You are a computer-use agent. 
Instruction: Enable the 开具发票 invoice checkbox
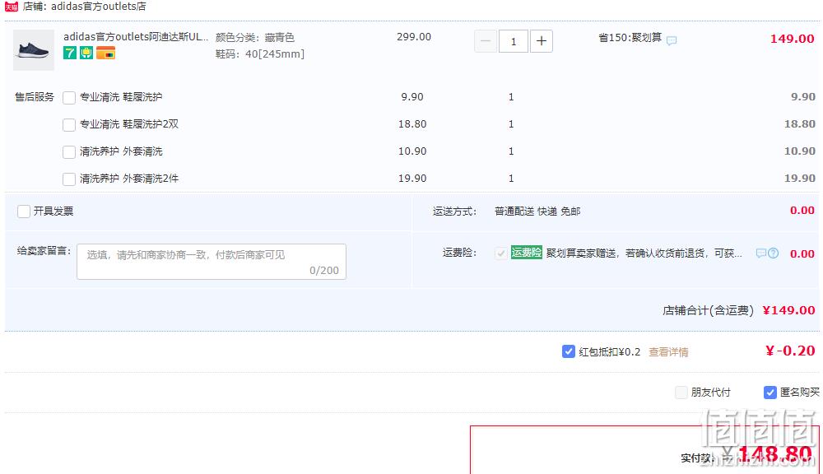click(24, 211)
